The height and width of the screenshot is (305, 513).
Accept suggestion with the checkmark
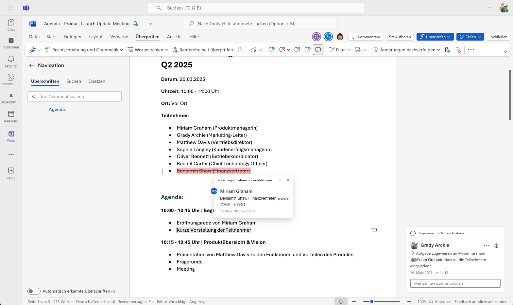280,180
